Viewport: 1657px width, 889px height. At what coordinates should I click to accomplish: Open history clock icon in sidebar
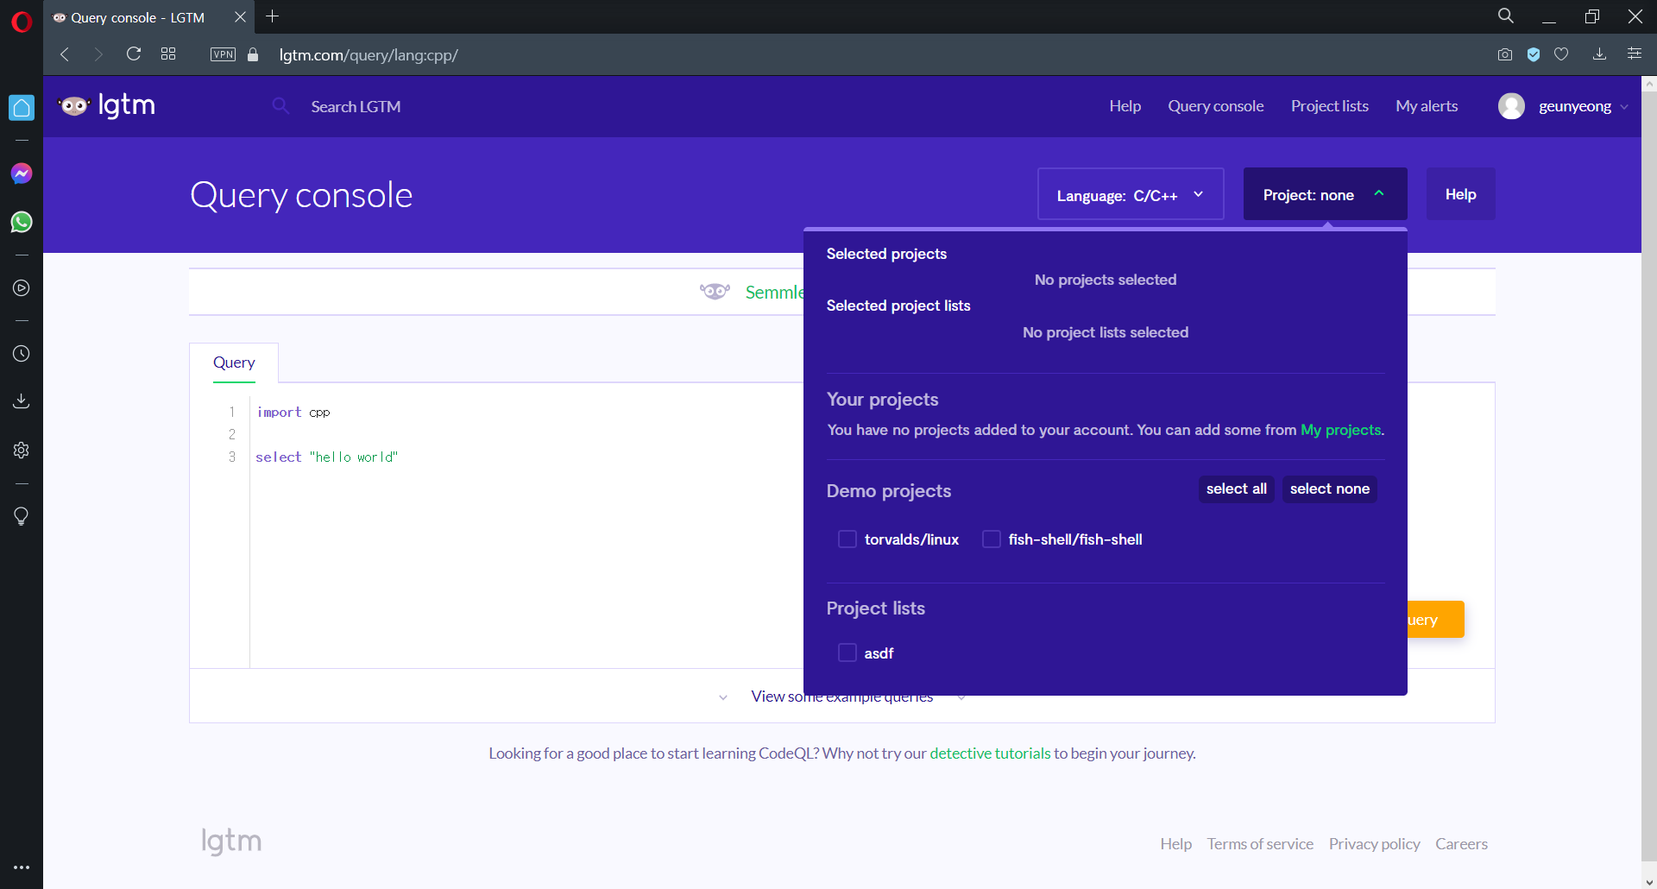pyautogui.click(x=22, y=354)
